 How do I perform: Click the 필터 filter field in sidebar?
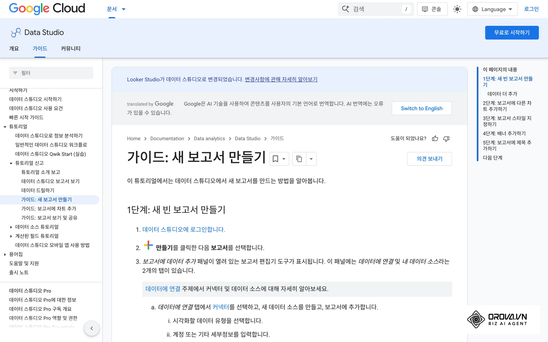coord(51,73)
